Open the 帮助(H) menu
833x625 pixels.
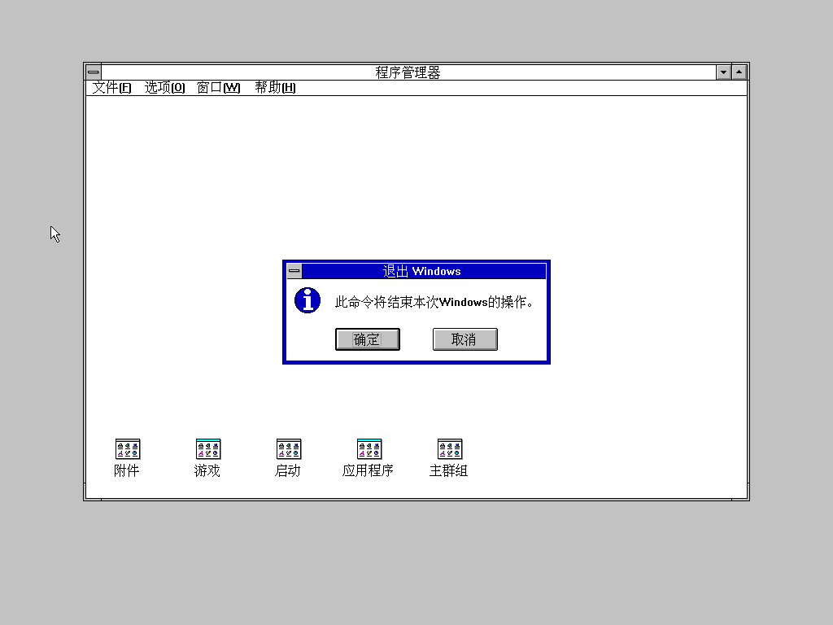coord(275,88)
